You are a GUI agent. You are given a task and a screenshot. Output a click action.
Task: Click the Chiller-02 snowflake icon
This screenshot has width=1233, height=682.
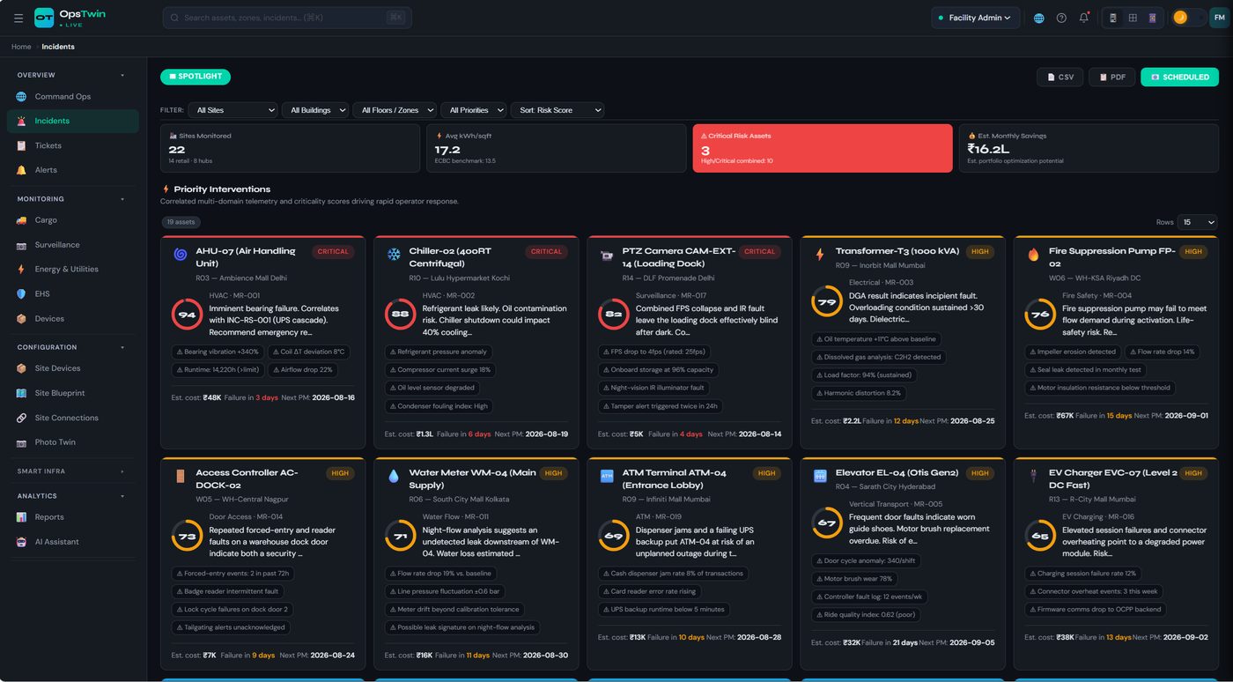coord(394,255)
